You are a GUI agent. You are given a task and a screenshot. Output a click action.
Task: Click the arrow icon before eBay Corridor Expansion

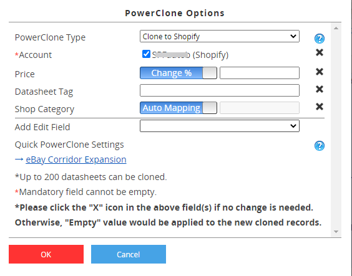pyautogui.click(x=19, y=159)
